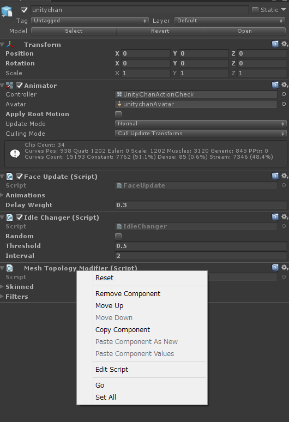
Task: Disable the Idle Changer script checkbox
Action: tap(20, 218)
